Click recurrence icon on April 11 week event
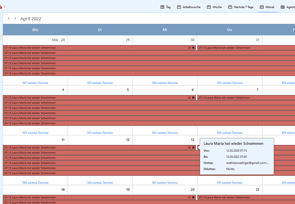The image size is (295, 204). (x=189, y=148)
